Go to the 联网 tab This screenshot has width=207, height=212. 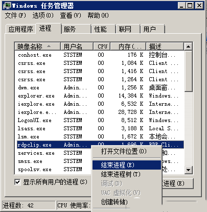(x=128, y=29)
